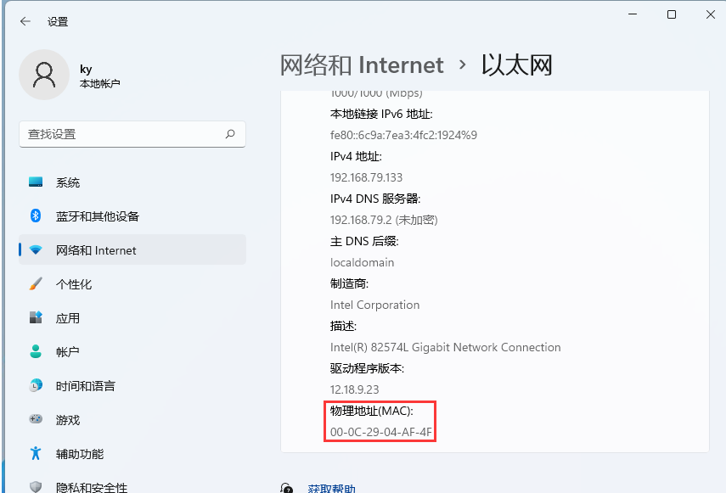Image resolution: width=726 pixels, height=493 pixels.
Task: Select the IPv6 address fe80::6c9a:7ea3:4fc2:1924%9
Action: click(x=403, y=135)
